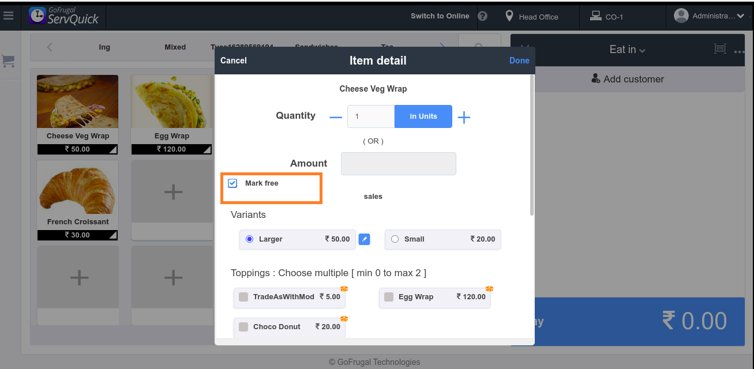This screenshot has height=369, width=754.
Task: Click Done in Item detail dialog
Action: point(519,61)
